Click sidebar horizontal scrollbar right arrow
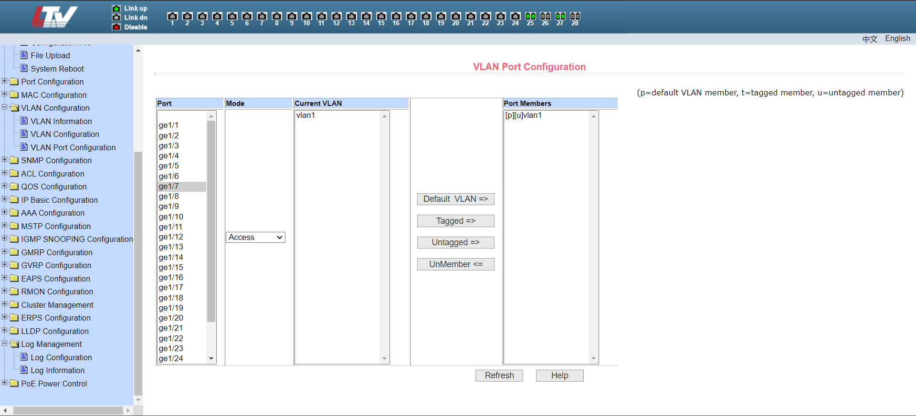The width and height of the screenshot is (916, 416). coord(127,410)
